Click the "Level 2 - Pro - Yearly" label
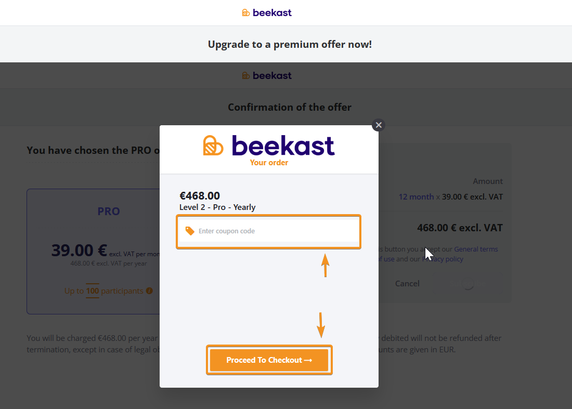Image resolution: width=572 pixels, height=409 pixels. tap(217, 207)
